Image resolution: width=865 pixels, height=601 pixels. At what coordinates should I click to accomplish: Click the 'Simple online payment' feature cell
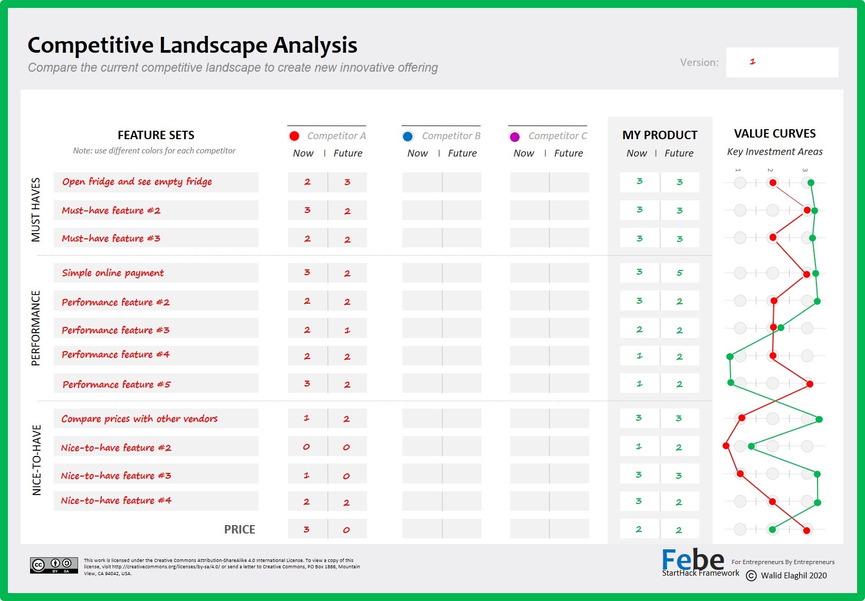156,273
